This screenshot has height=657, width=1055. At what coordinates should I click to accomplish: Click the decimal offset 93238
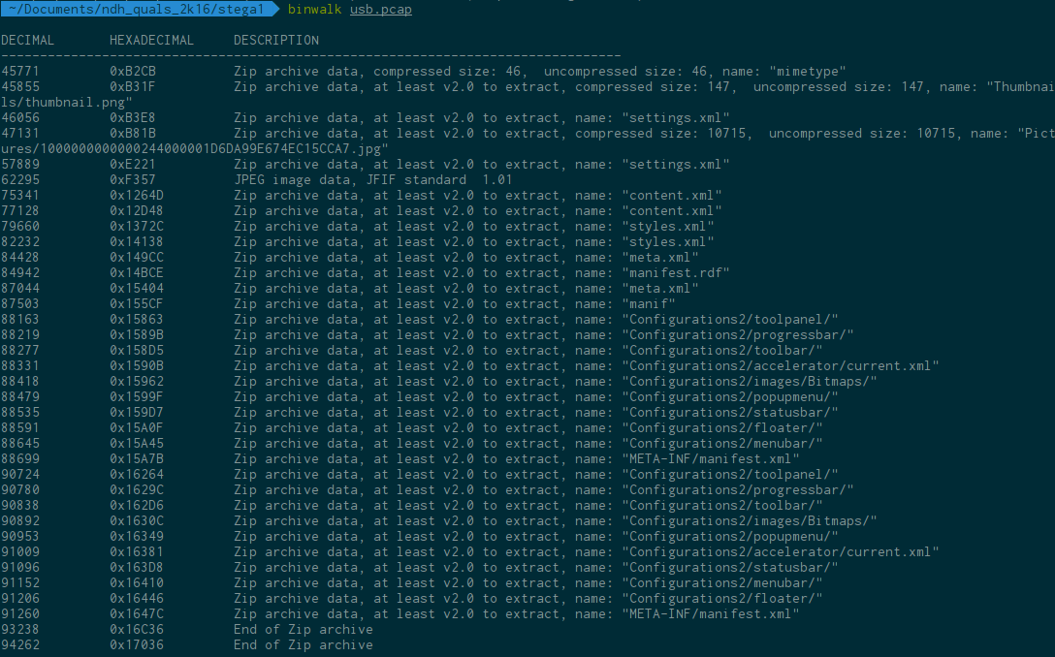pos(19,630)
